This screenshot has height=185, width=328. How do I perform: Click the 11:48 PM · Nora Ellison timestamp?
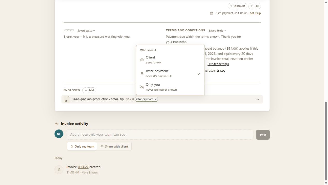(x=82, y=173)
